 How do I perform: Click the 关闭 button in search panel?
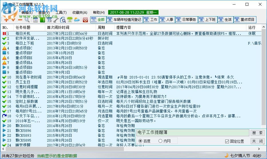pos(257,141)
